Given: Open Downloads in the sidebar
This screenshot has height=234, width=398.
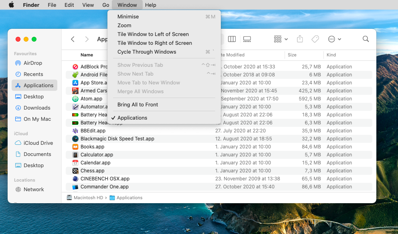Looking at the screenshot, I should (x=34, y=108).
